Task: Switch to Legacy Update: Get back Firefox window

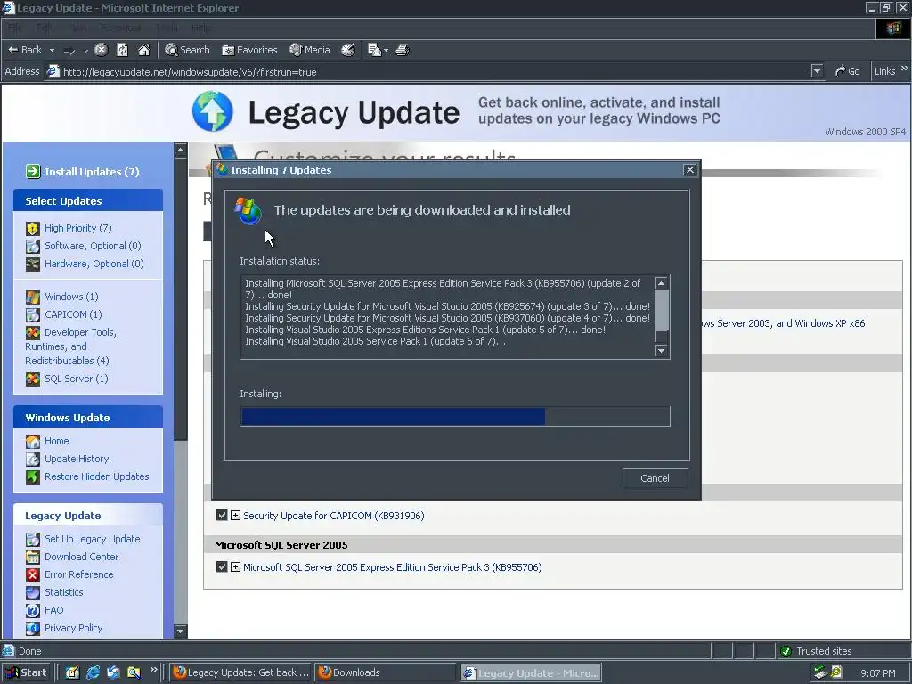Action: 241,672
